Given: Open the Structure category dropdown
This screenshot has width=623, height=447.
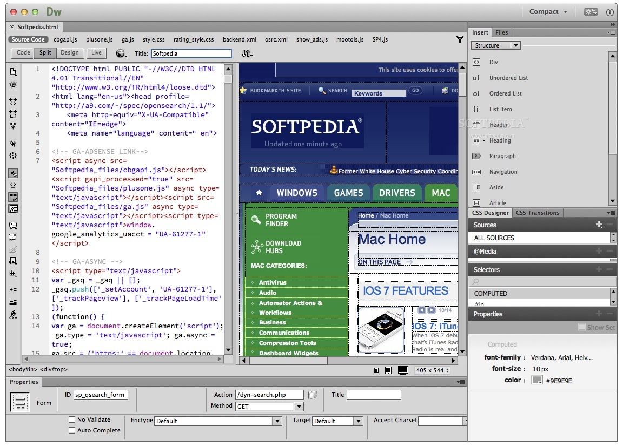Looking at the screenshot, I should point(495,45).
